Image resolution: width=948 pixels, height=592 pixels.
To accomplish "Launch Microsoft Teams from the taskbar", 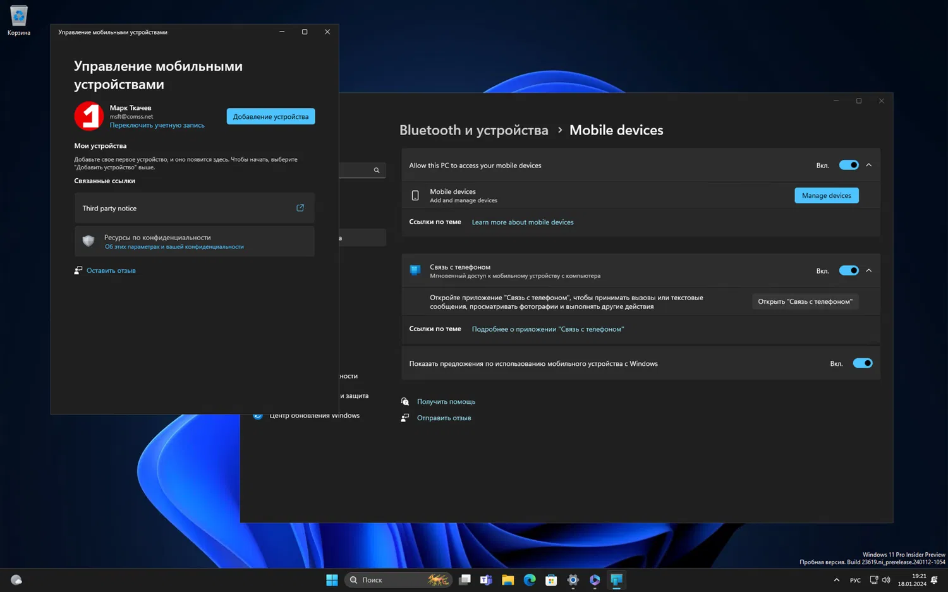I will [x=486, y=580].
